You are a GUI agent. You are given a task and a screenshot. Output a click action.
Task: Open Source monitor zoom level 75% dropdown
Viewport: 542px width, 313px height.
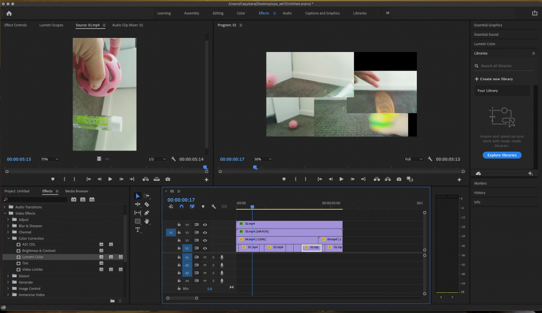coord(49,159)
